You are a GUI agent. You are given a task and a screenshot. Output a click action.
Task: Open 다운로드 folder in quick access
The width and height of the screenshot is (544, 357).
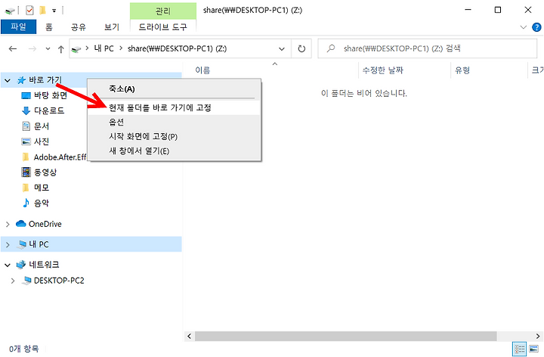pos(49,110)
